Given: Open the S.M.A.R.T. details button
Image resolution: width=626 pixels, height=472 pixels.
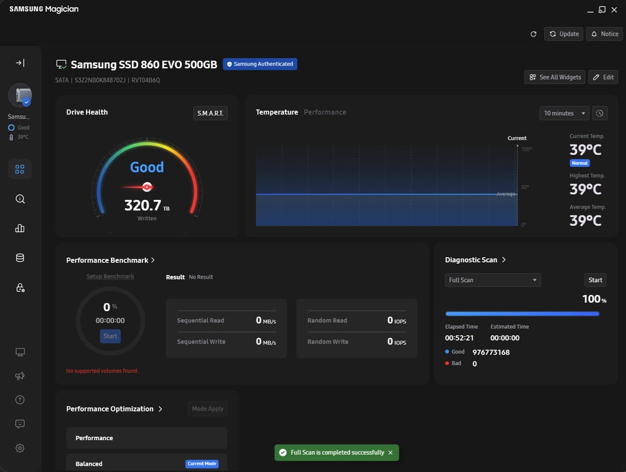Looking at the screenshot, I should [211, 113].
